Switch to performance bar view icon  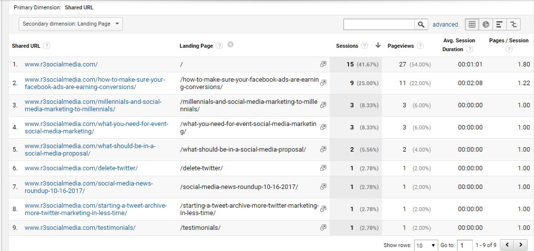tap(499, 25)
